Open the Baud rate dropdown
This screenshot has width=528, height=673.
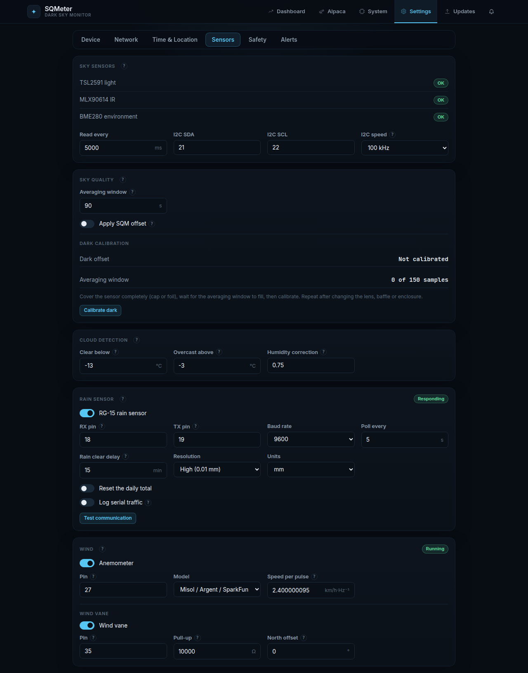click(x=311, y=439)
